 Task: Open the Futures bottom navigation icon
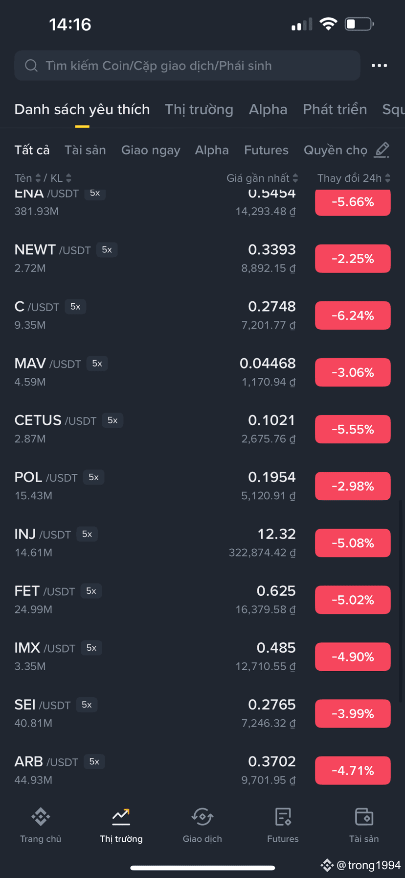tap(283, 817)
